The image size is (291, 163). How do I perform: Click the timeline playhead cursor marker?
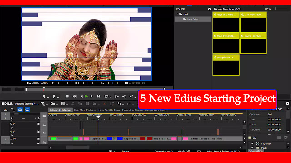point(98,117)
